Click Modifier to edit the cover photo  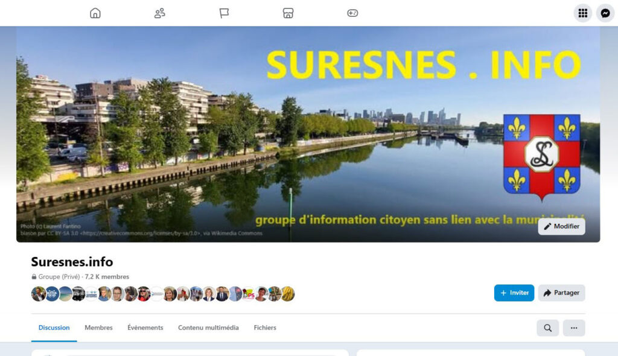pyautogui.click(x=561, y=226)
